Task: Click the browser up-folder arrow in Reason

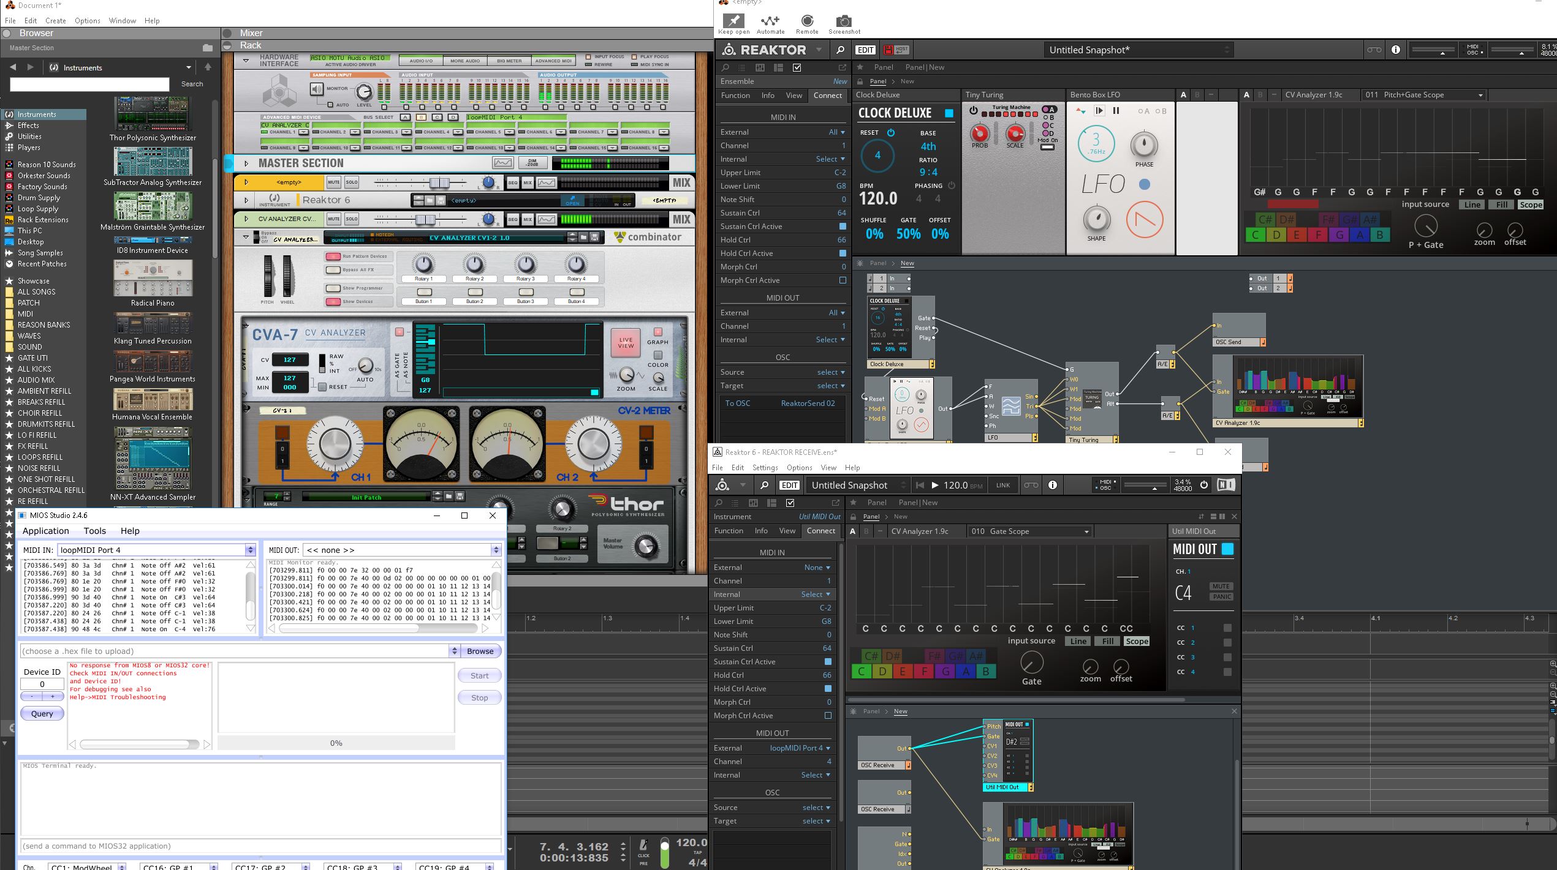Action: click(208, 67)
